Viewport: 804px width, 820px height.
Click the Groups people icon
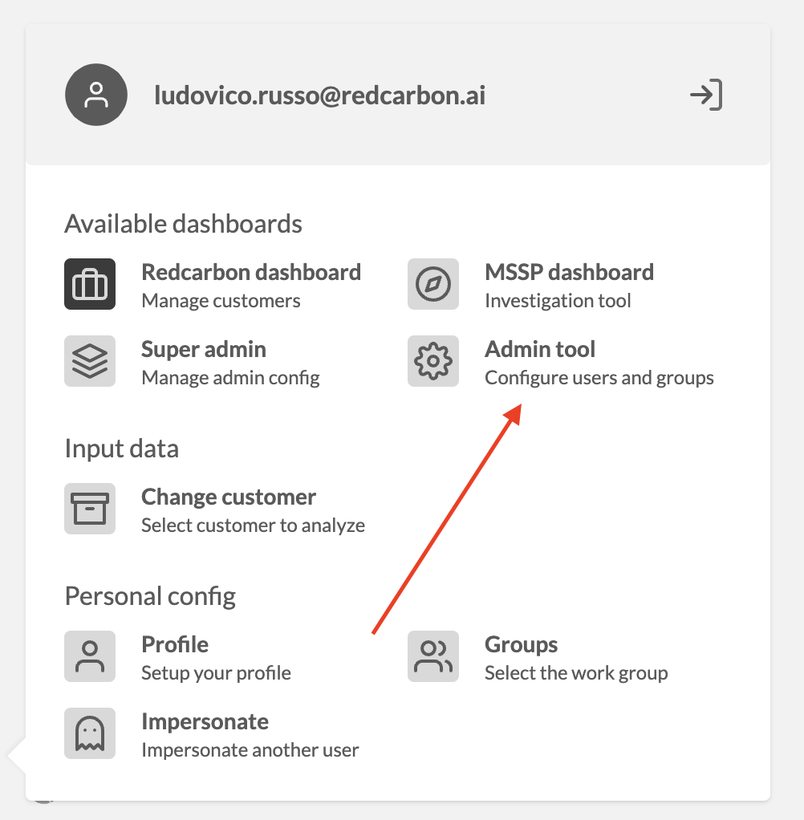coord(433,656)
